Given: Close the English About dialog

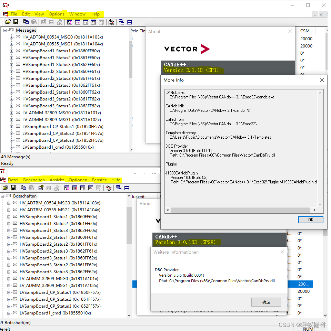Looking at the screenshot, I should tap(290, 31).
